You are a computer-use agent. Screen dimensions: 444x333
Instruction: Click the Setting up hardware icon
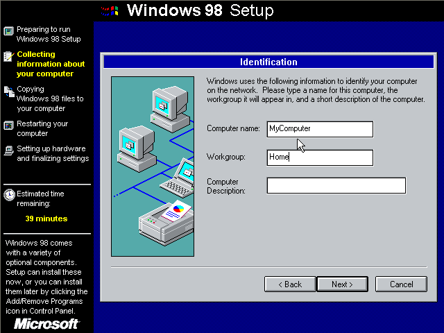click(9, 151)
